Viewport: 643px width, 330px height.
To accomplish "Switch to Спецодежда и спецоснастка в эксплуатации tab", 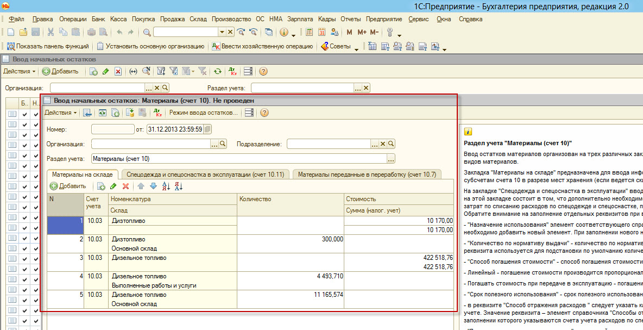I will [205, 175].
